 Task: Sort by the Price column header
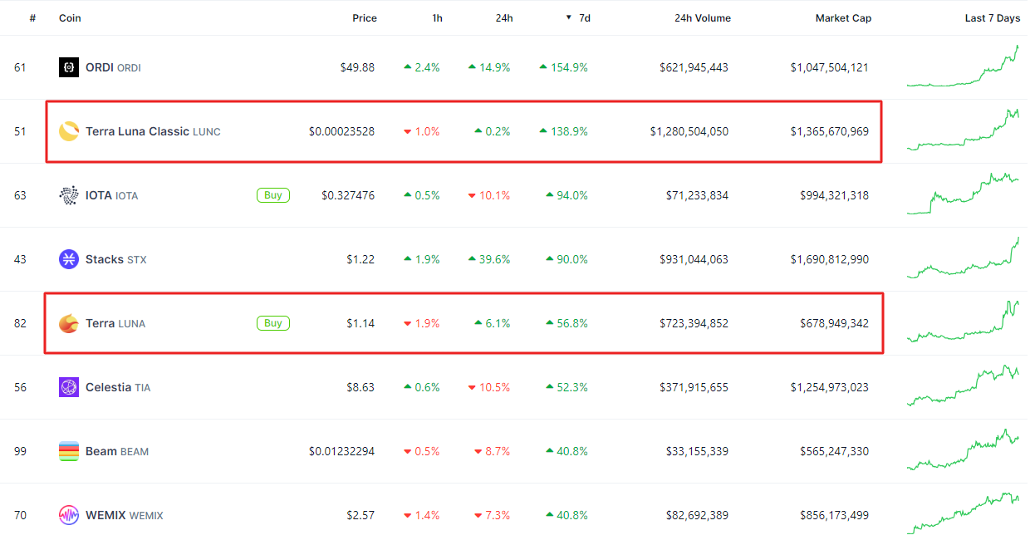point(364,18)
